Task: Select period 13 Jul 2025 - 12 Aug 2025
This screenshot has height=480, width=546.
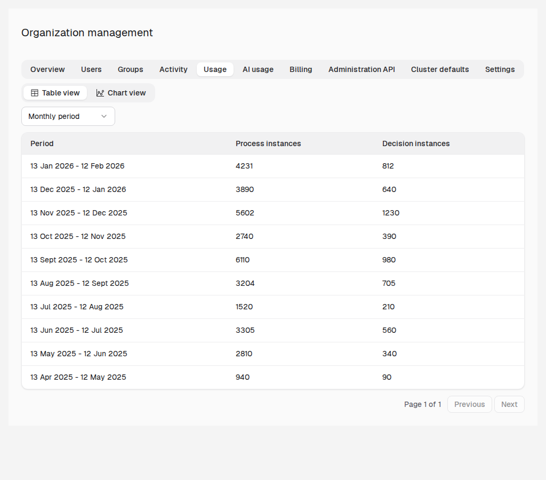Action: 77,307
